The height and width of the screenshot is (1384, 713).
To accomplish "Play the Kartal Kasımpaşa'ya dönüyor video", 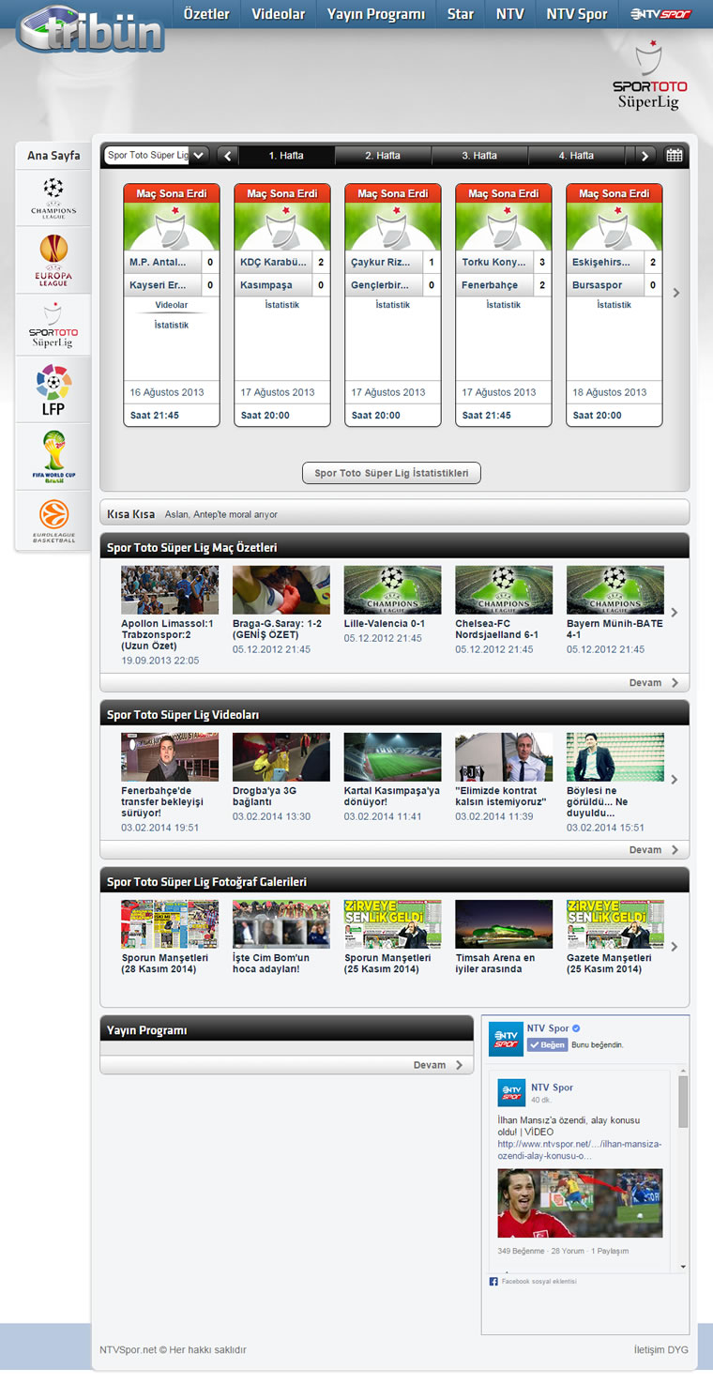I will click(x=393, y=757).
